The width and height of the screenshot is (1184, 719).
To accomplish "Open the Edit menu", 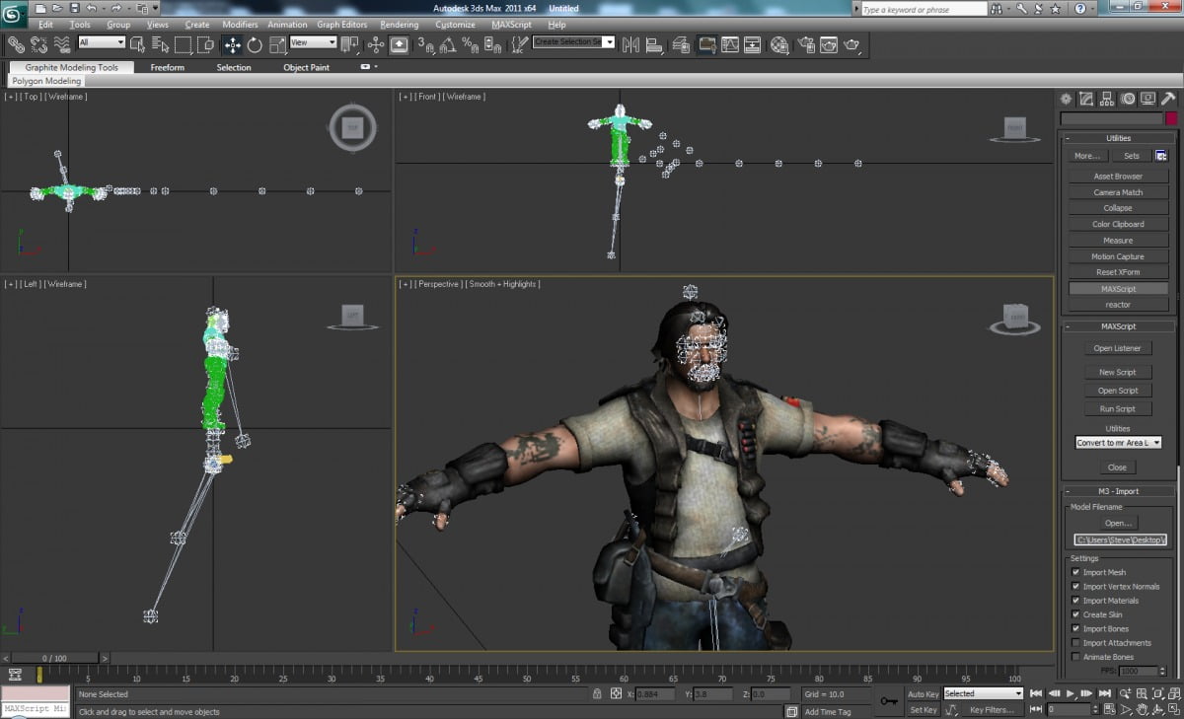I will (45, 25).
